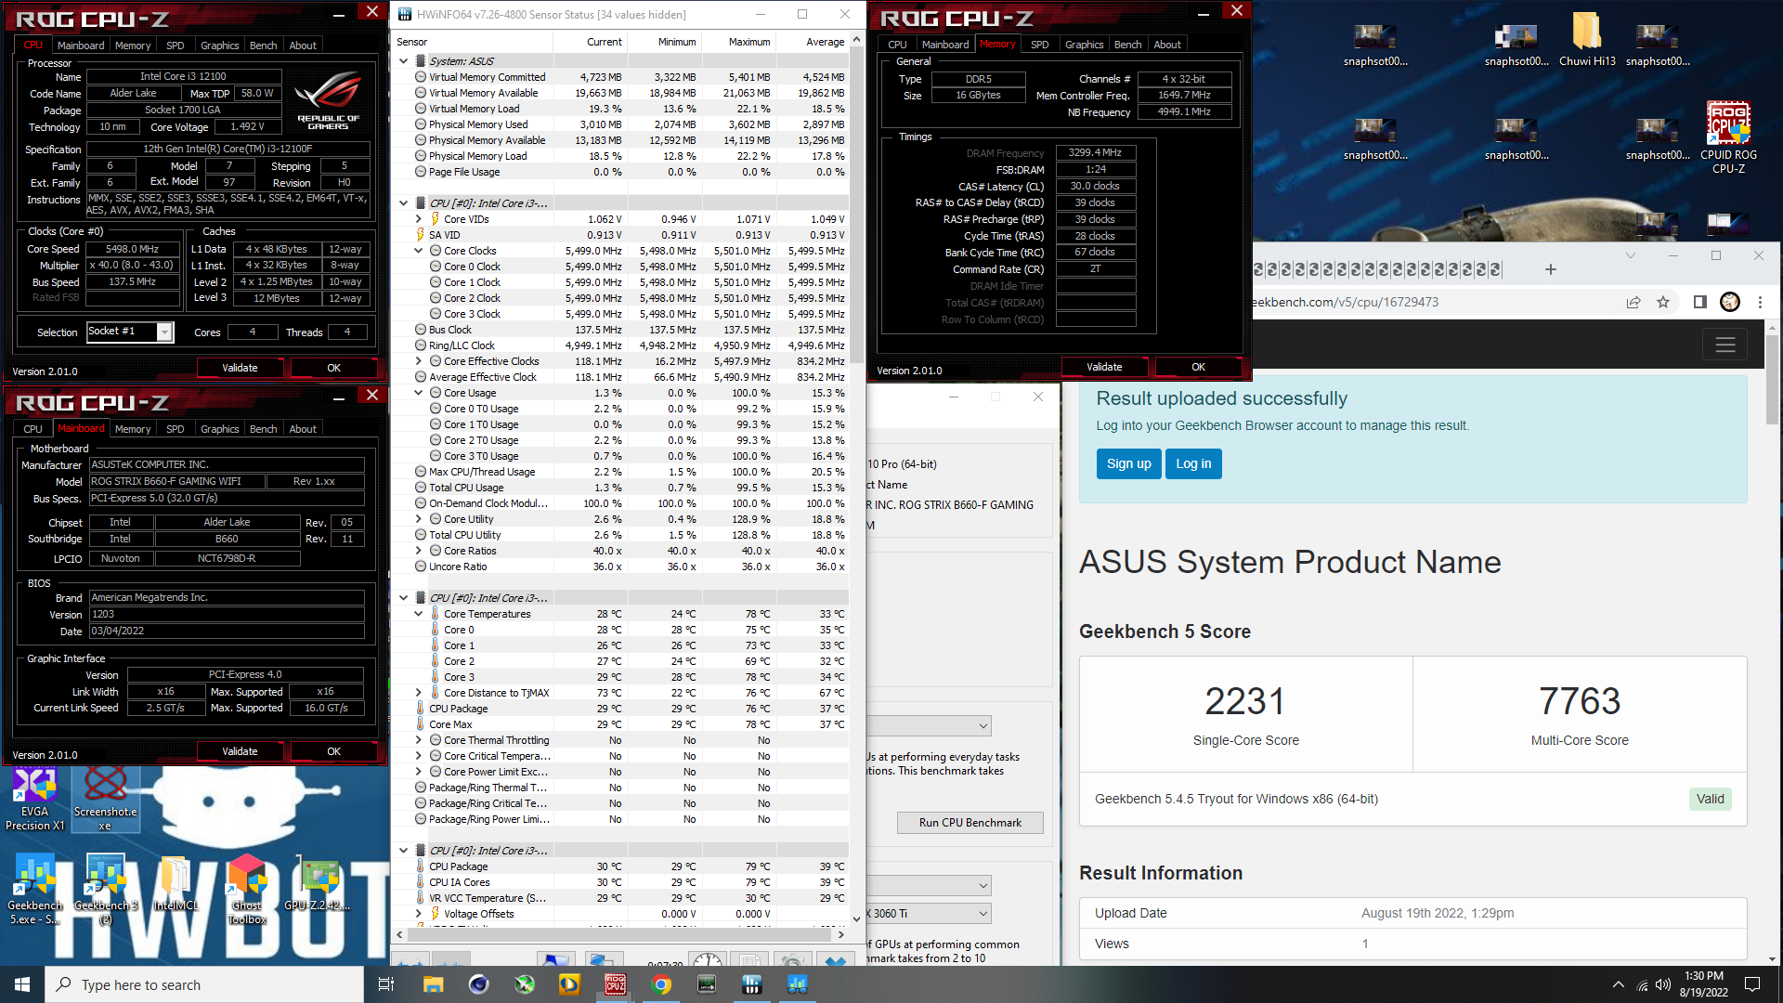The image size is (1783, 1003).
Task: Collapse the System: ASUS sensor group
Action: (x=403, y=61)
